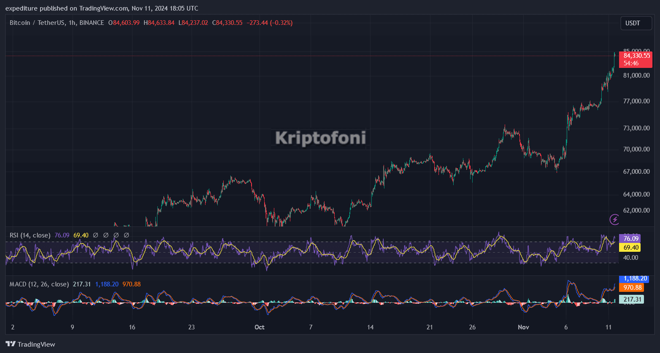Screen dimensions: 660x353
Task: Click the first crossed-circle icon beside RSI values
Action: tap(95, 235)
